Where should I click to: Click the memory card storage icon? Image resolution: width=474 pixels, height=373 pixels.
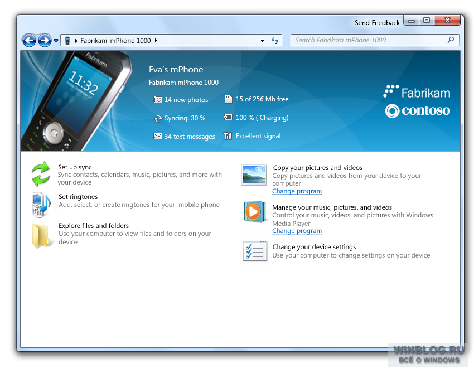(229, 99)
